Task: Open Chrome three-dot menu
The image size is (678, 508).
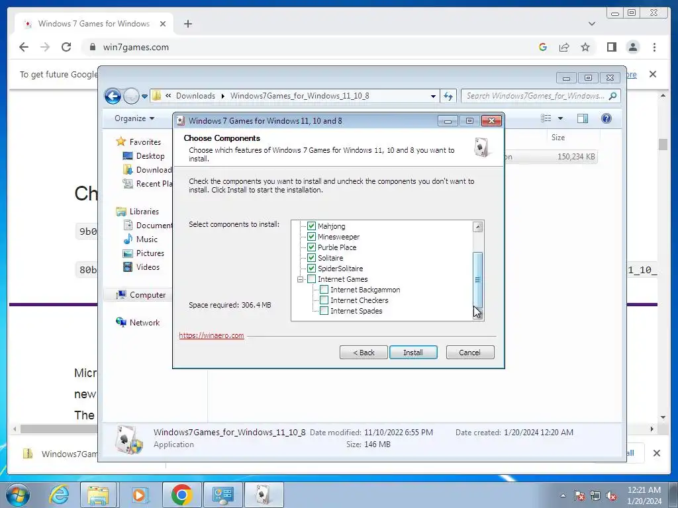Action: [x=654, y=47]
